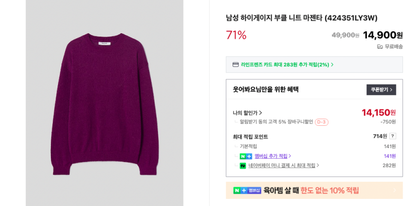The image size is (404, 206).
Task: Click the Naver Pay icon beside 네이버페이 머니
Action: 243,166
